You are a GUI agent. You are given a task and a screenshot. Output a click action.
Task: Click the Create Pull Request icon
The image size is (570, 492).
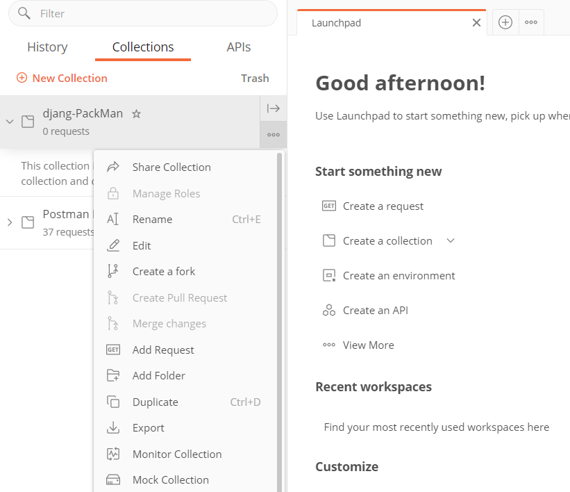[x=113, y=297]
